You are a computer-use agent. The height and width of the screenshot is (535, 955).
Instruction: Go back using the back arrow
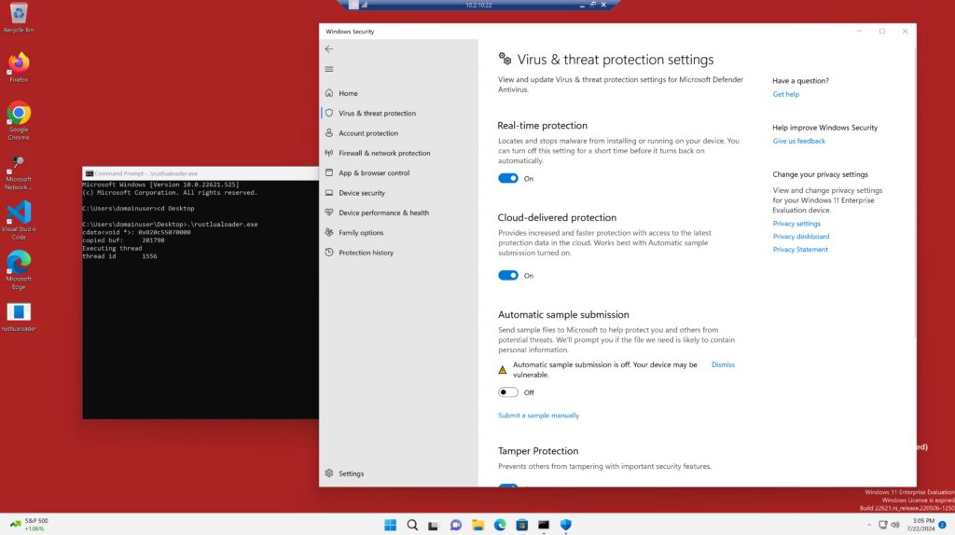[x=329, y=49]
